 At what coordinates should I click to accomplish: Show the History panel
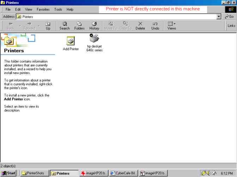point(94,26)
